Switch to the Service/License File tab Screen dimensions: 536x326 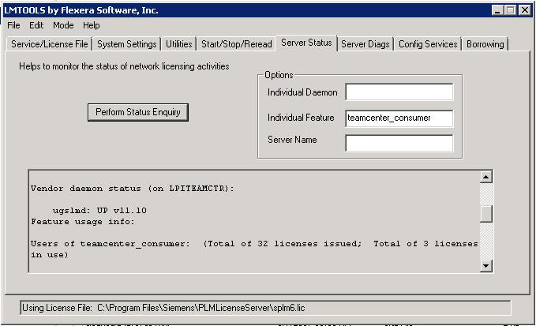[x=49, y=44]
